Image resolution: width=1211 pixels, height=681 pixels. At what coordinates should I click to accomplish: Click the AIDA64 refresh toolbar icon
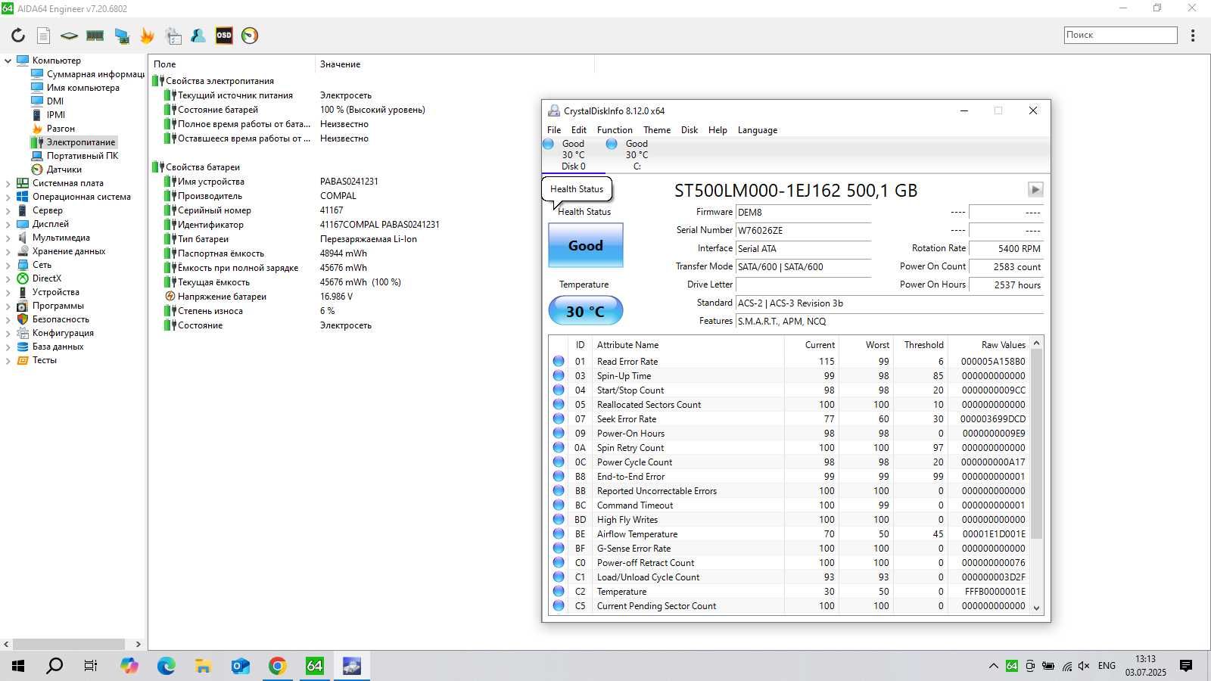[x=18, y=36]
